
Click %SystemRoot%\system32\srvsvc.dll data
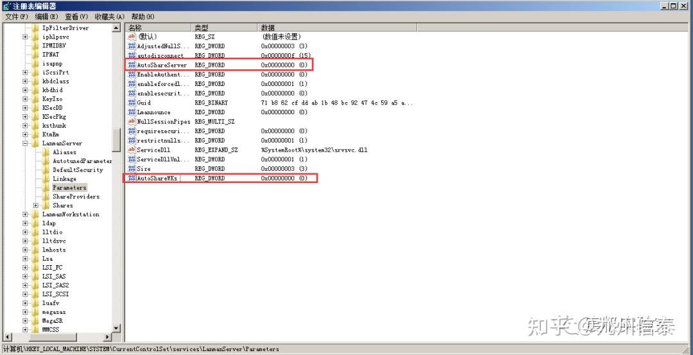314,150
